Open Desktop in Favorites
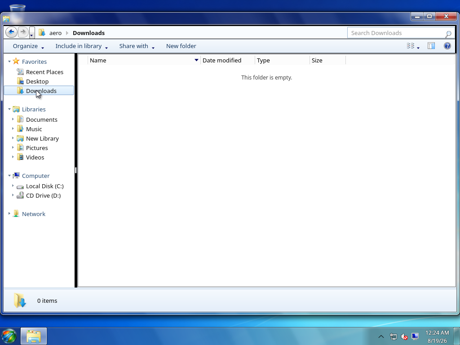 coord(37,81)
